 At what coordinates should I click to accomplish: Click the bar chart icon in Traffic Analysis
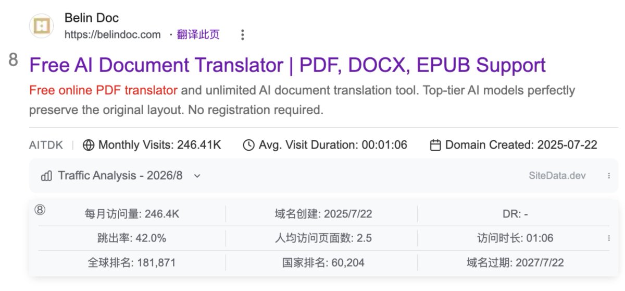point(46,176)
